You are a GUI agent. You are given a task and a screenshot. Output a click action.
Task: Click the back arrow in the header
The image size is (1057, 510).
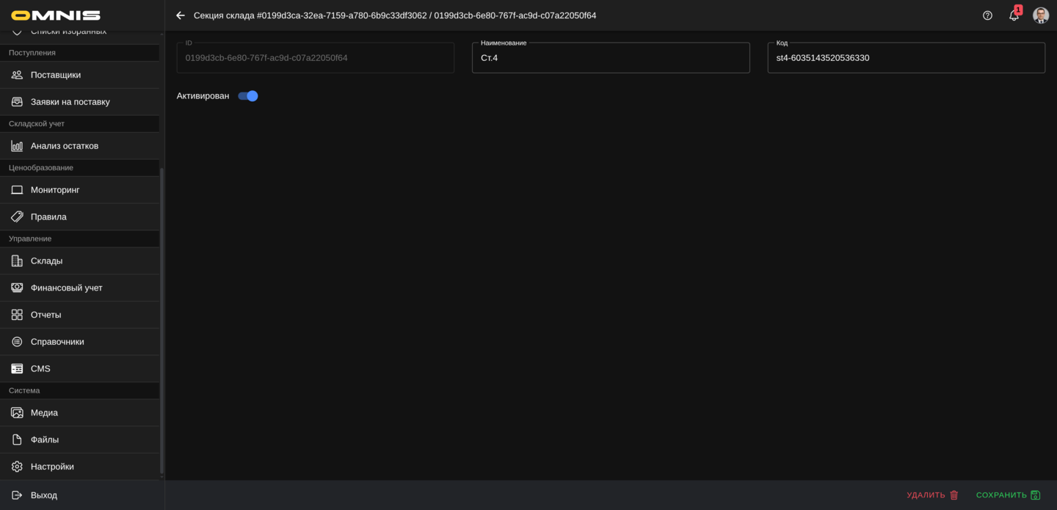[181, 15]
